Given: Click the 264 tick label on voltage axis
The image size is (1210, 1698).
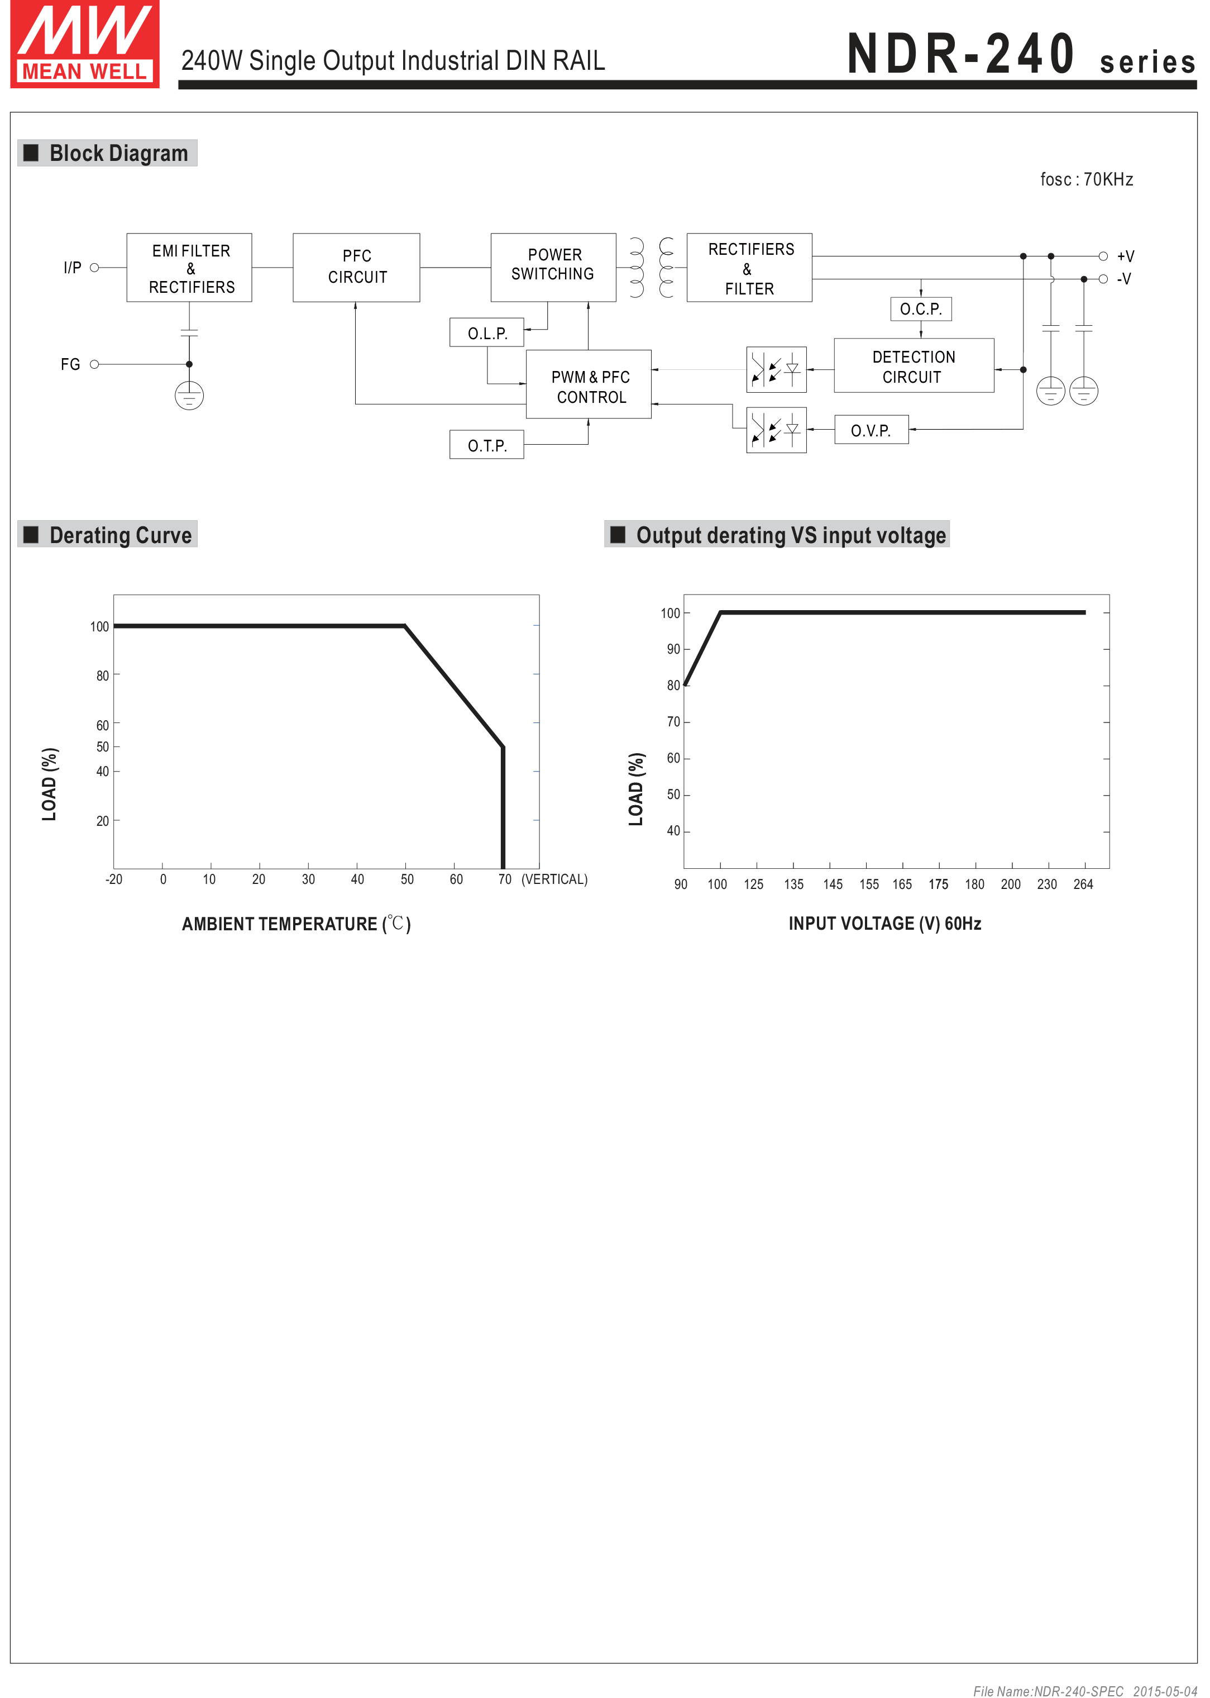Looking at the screenshot, I should (x=1083, y=884).
